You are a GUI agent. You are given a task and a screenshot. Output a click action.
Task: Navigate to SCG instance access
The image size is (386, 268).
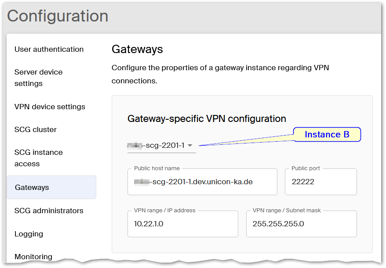[x=39, y=158]
